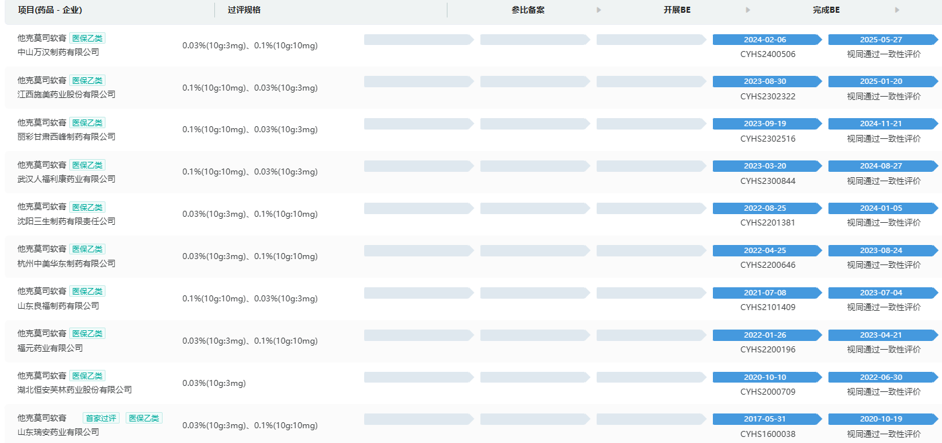Click the spec text in 武汉人福利康药业 row
The width and height of the screenshot is (942, 443).
pos(250,172)
